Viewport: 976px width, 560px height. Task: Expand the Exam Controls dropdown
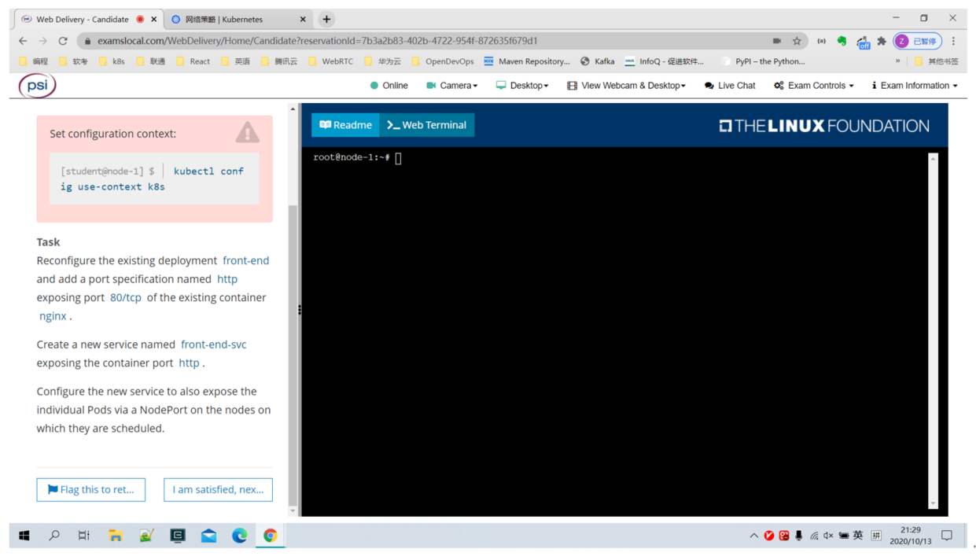pyautogui.click(x=813, y=86)
